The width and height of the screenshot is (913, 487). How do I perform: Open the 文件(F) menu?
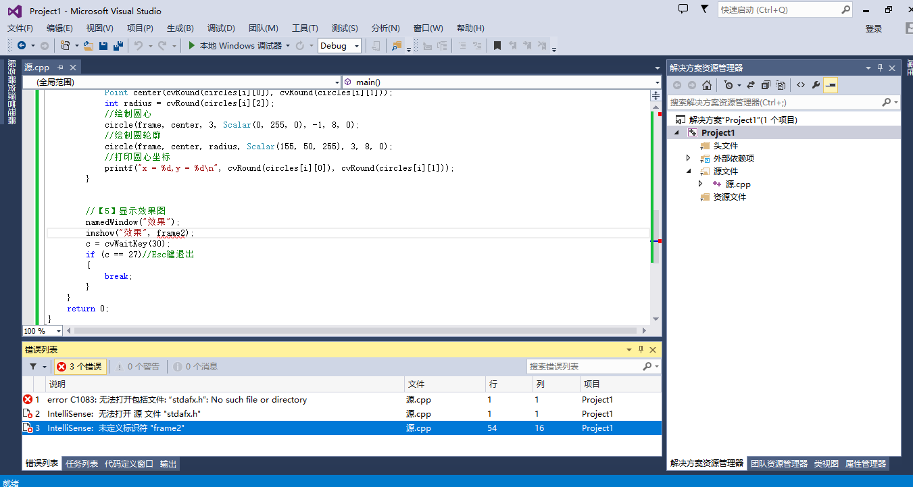(x=20, y=28)
